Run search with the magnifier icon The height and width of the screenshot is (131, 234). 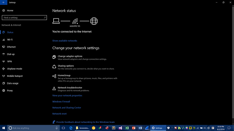(45, 18)
